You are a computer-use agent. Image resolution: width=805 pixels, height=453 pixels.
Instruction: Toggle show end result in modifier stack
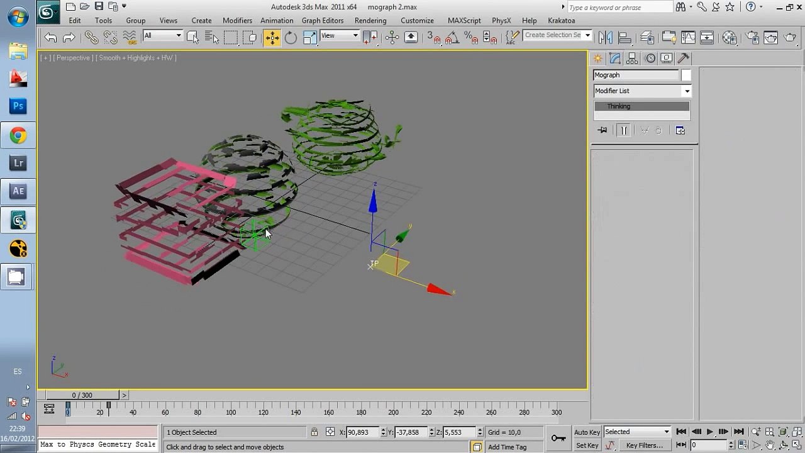tap(624, 130)
